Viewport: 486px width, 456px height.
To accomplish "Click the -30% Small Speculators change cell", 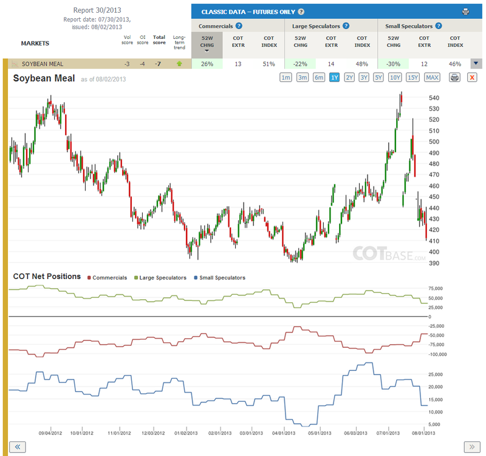I will 393,64.
